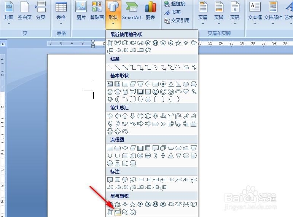Select the double wave shape
The height and width of the screenshot is (217, 293).
pos(133,212)
